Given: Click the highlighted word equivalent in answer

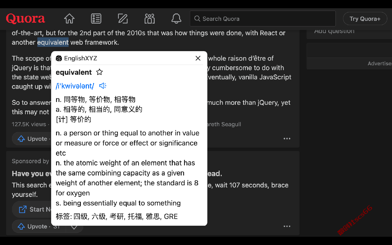Looking at the screenshot, I should [x=53, y=42].
